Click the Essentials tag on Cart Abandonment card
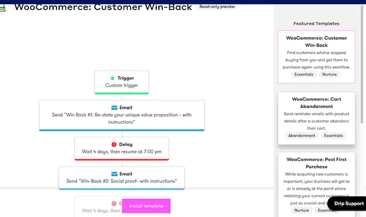This screenshot has width=366, height=217. pyautogui.click(x=333, y=136)
